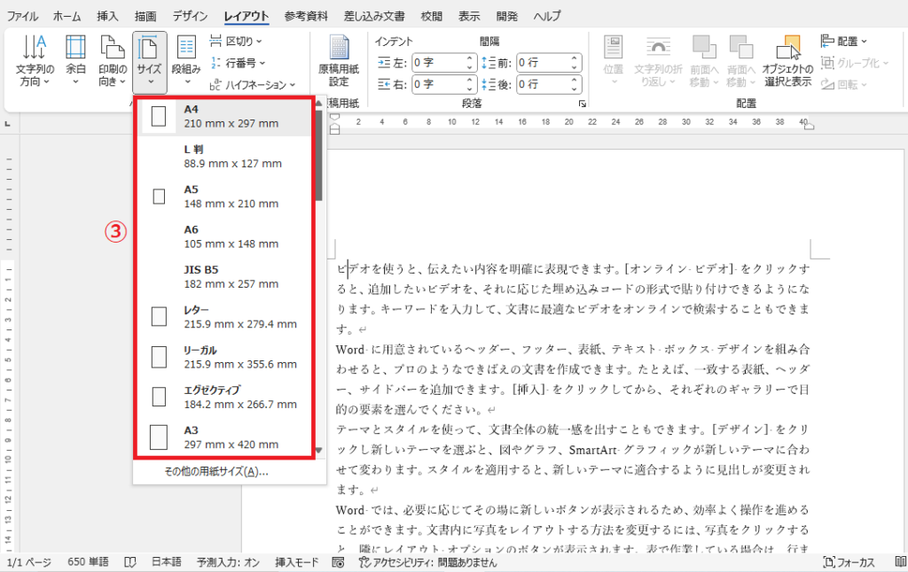Click the spacing before 前 input field
Viewport: 908px width, 572px height.
pyautogui.click(x=544, y=63)
